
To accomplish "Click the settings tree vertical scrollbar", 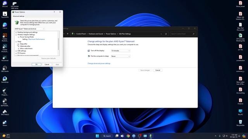I will click(x=59, y=44).
